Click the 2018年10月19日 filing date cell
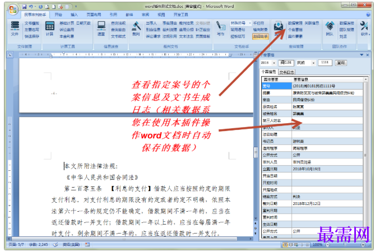The height and width of the screenshot is (252, 380). (327, 169)
